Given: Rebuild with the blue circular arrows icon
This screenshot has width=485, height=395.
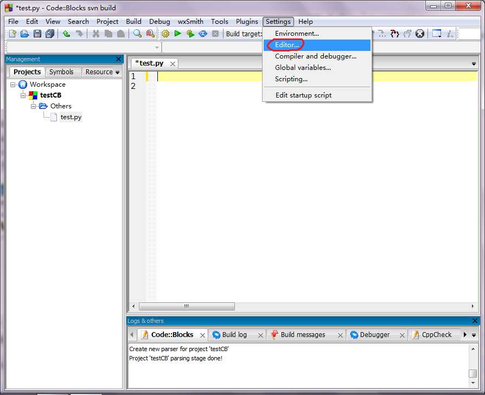Looking at the screenshot, I should click(x=203, y=34).
